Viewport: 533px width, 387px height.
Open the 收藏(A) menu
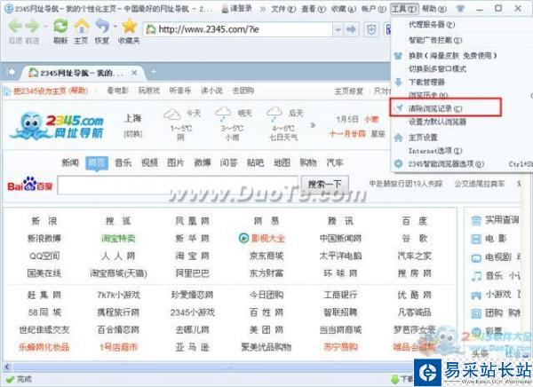[344, 9]
